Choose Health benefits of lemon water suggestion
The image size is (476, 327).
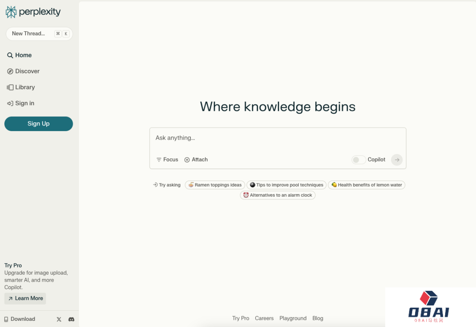366,185
